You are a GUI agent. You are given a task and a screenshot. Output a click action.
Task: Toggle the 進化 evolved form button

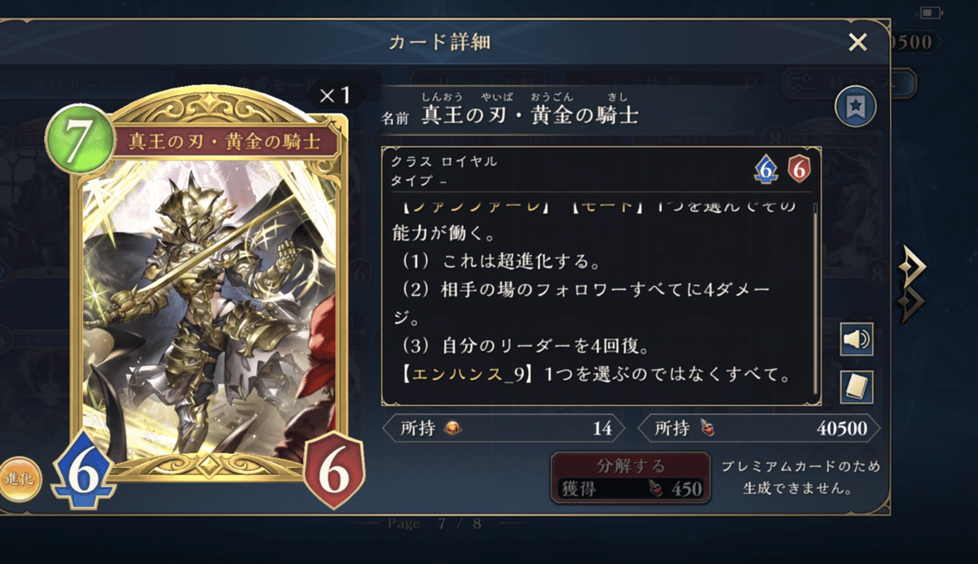point(18,480)
